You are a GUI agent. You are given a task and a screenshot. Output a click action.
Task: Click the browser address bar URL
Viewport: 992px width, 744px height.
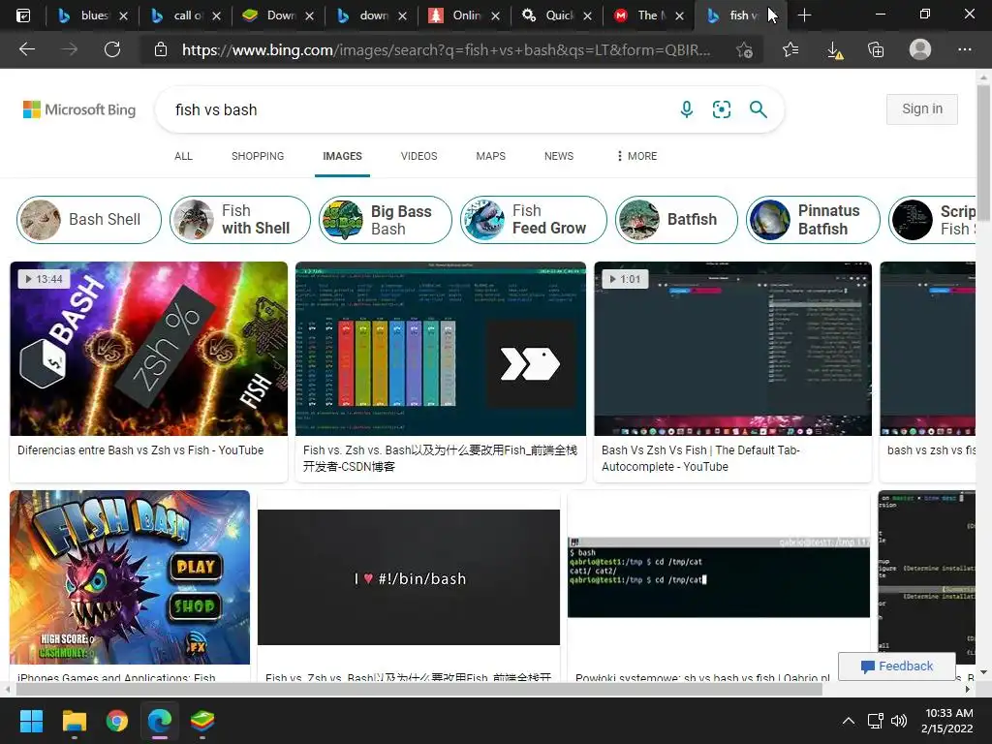(x=446, y=49)
